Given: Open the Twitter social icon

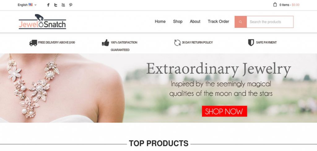Looking at the screenshot, I should 56,5.
